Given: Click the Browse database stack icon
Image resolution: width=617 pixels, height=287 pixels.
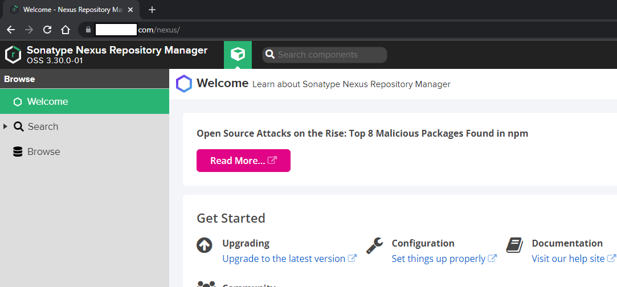Looking at the screenshot, I should (18, 151).
